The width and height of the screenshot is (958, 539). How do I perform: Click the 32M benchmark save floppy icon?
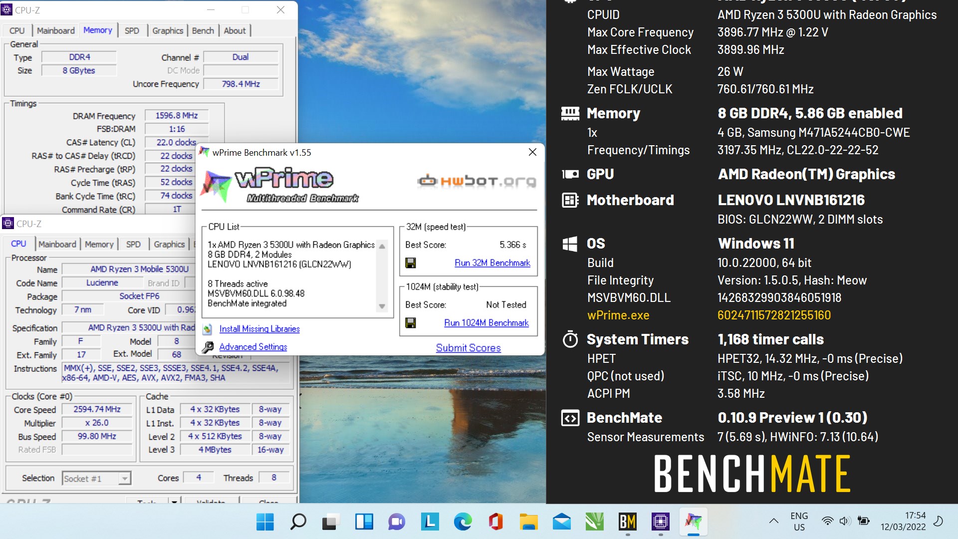click(x=411, y=263)
